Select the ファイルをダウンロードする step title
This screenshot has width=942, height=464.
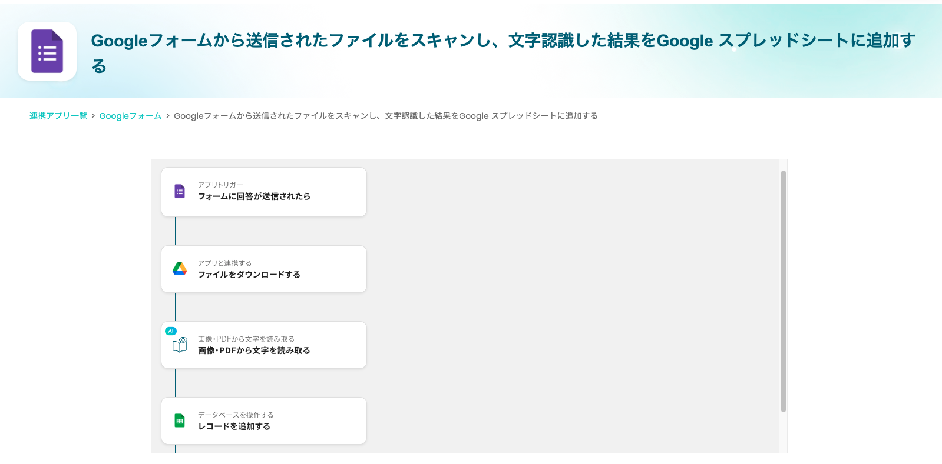click(x=249, y=275)
